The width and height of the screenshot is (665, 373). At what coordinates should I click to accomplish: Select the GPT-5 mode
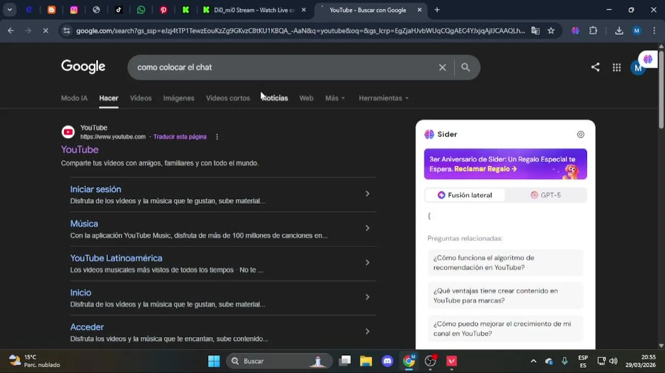(545, 195)
